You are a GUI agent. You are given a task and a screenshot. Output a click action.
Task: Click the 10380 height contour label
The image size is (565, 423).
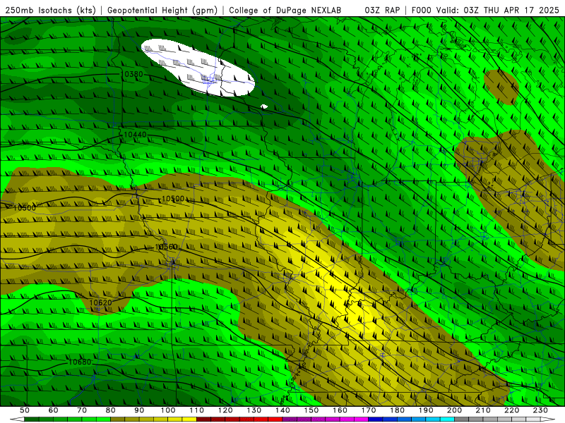pyautogui.click(x=132, y=75)
